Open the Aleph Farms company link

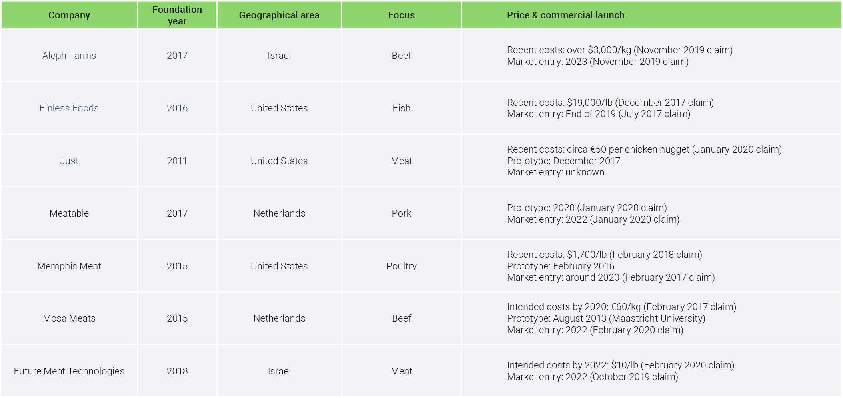coord(69,56)
